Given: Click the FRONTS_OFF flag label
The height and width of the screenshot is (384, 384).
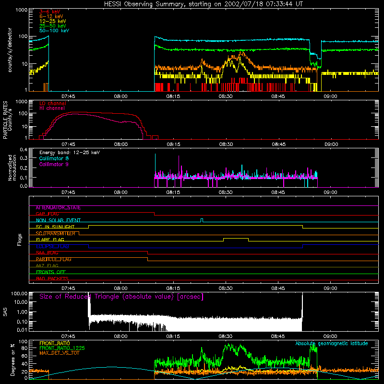Looking at the screenshot, I should pyautogui.click(x=51, y=272).
